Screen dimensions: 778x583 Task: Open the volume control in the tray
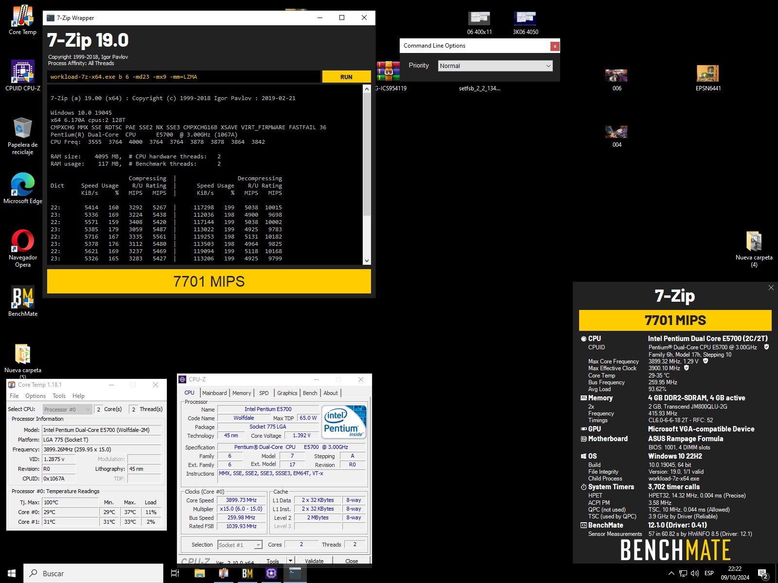click(695, 573)
